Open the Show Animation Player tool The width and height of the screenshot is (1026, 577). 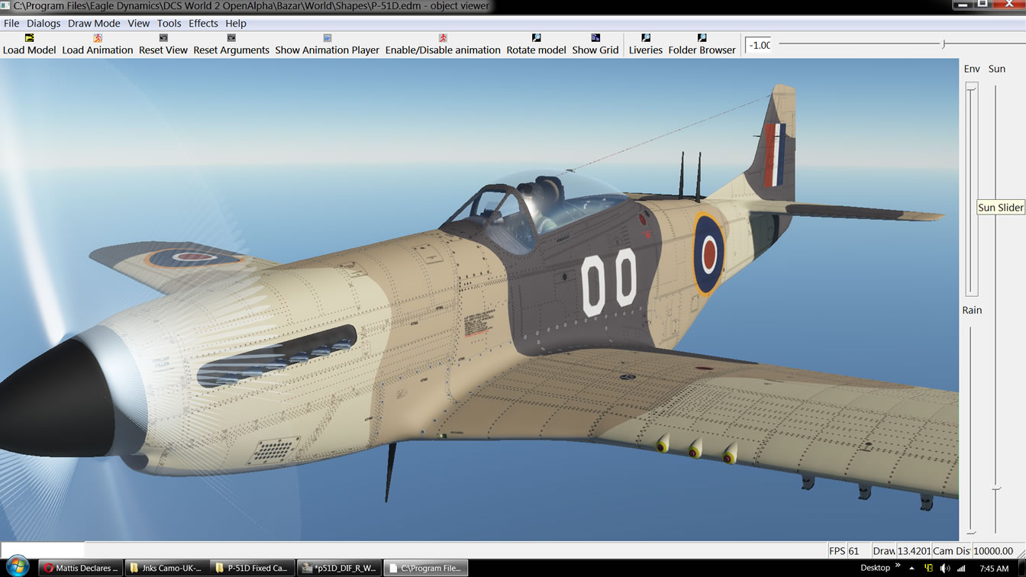[327, 38]
